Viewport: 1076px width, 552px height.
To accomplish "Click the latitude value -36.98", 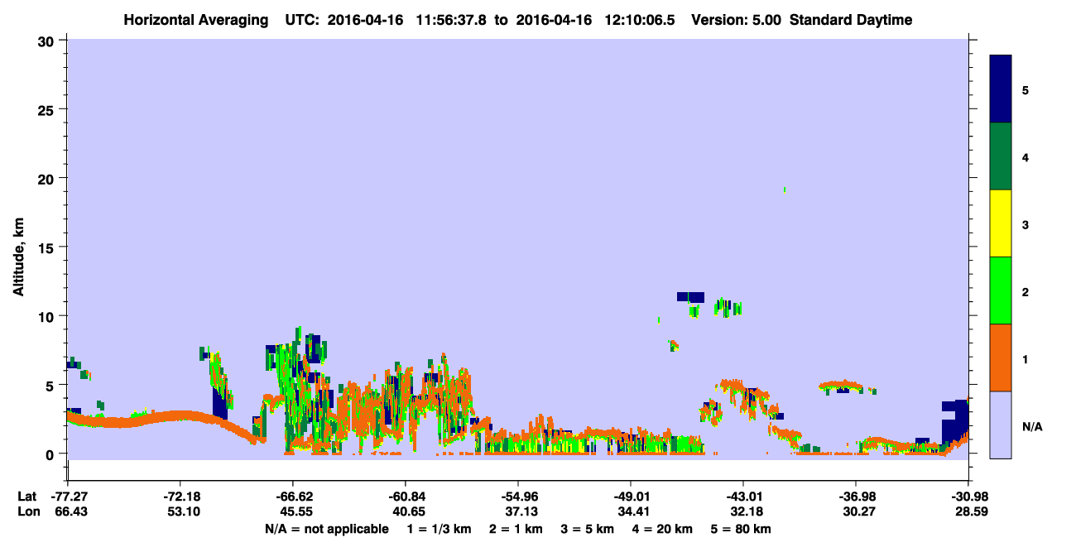I will coord(855,497).
